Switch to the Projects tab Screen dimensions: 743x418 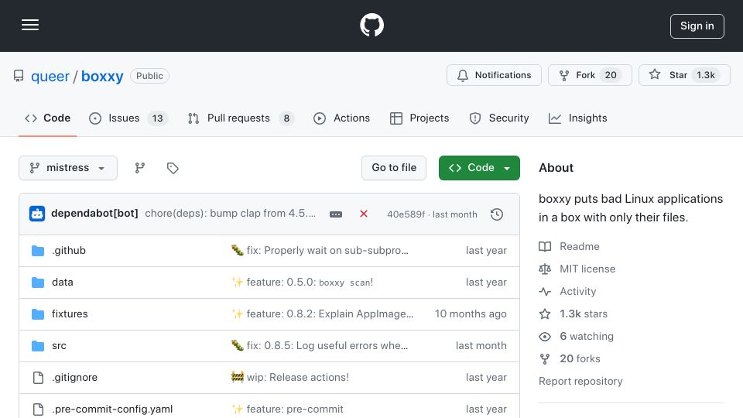419,118
